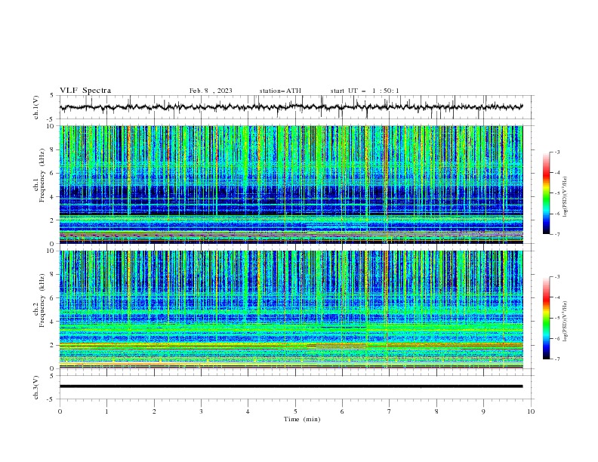Click the "-7" value on ch.2 color bar
598x462 pixels.
(x=557, y=359)
